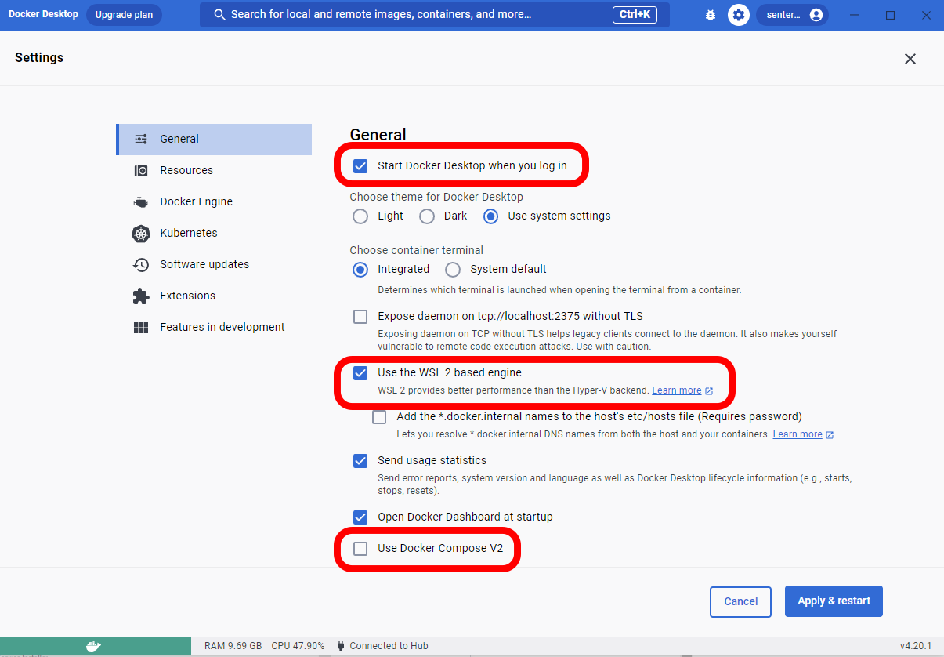Image resolution: width=944 pixels, height=657 pixels.
Task: Click the Ctrl+K shortcut badge
Action: pos(635,15)
